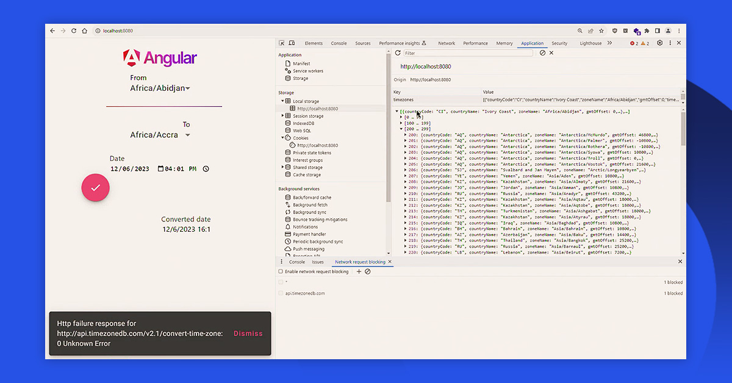Remove all blocking patterns icon

tap(368, 271)
